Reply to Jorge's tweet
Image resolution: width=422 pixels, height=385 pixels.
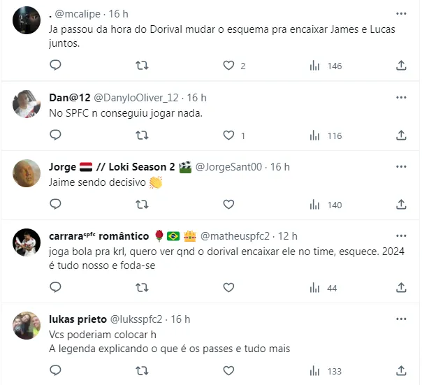click(55, 205)
